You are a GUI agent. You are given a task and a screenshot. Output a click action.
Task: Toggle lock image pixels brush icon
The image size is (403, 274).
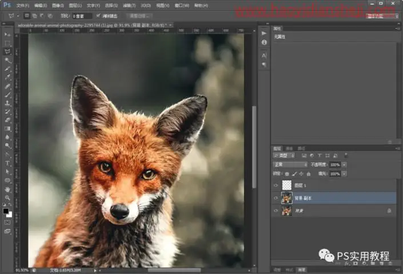[294, 174]
